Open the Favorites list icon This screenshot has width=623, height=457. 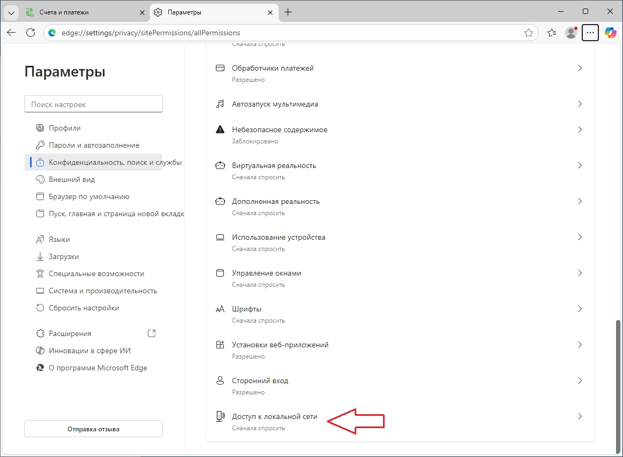pos(552,33)
